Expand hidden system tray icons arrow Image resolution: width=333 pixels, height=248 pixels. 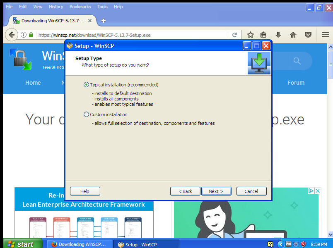pyautogui.click(x=281, y=244)
